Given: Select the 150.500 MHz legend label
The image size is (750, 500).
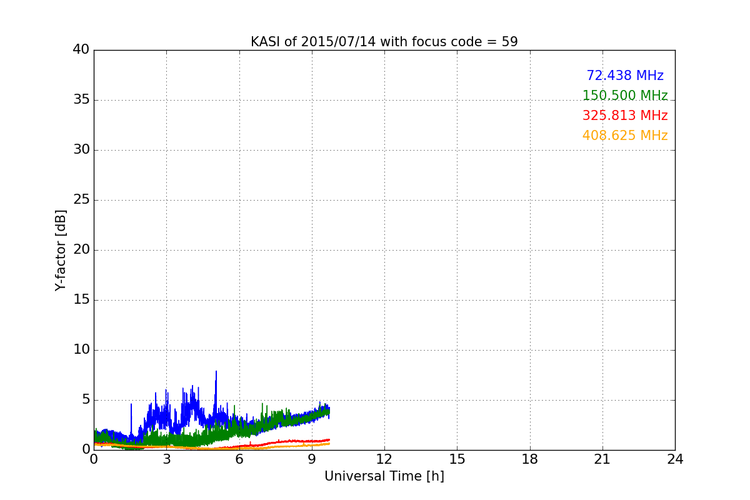Looking at the screenshot, I should point(625,96).
